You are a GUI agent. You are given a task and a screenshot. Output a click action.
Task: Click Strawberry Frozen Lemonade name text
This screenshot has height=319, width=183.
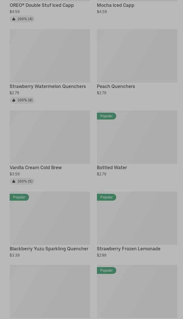(x=129, y=249)
